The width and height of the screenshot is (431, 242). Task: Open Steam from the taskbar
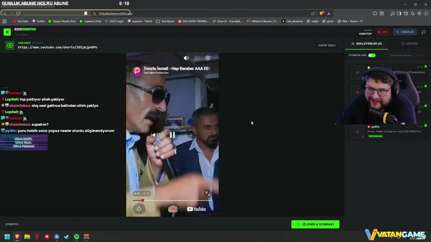67,237
